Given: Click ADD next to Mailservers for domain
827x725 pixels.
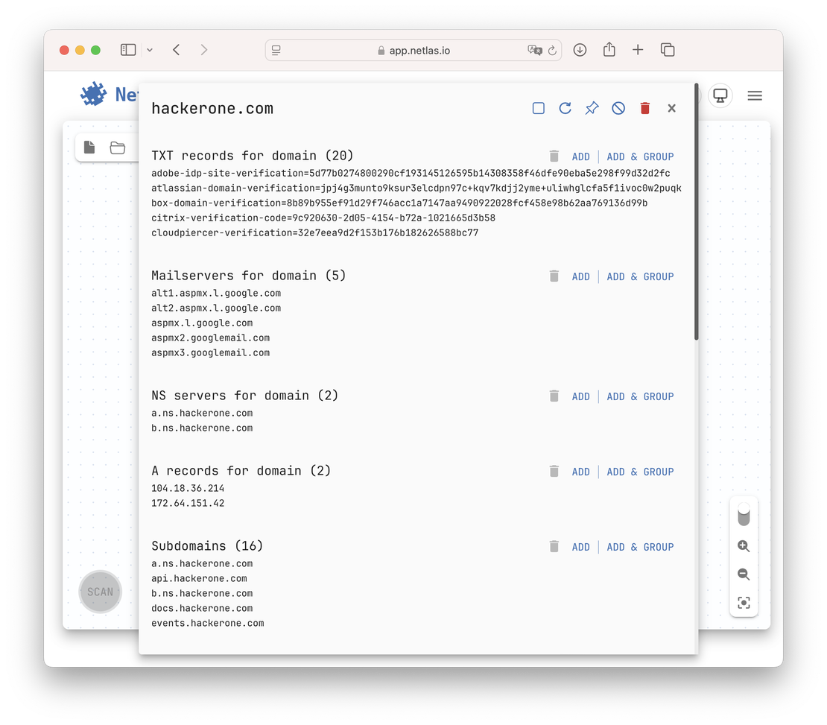Looking at the screenshot, I should pos(581,276).
